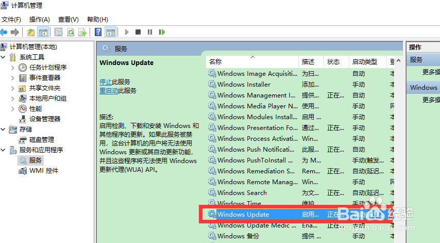Viewport: 440px width, 243px height.
Task: Toggle the Show/Hide Console Tree icon
Action: tap(43, 33)
